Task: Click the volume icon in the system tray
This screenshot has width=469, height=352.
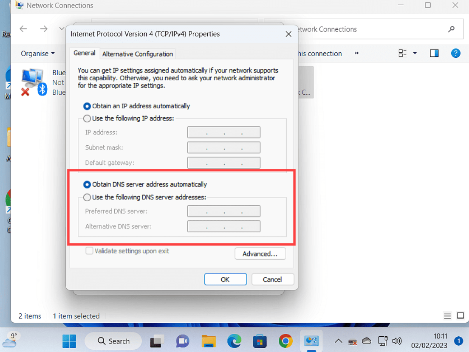Action: [397, 341]
